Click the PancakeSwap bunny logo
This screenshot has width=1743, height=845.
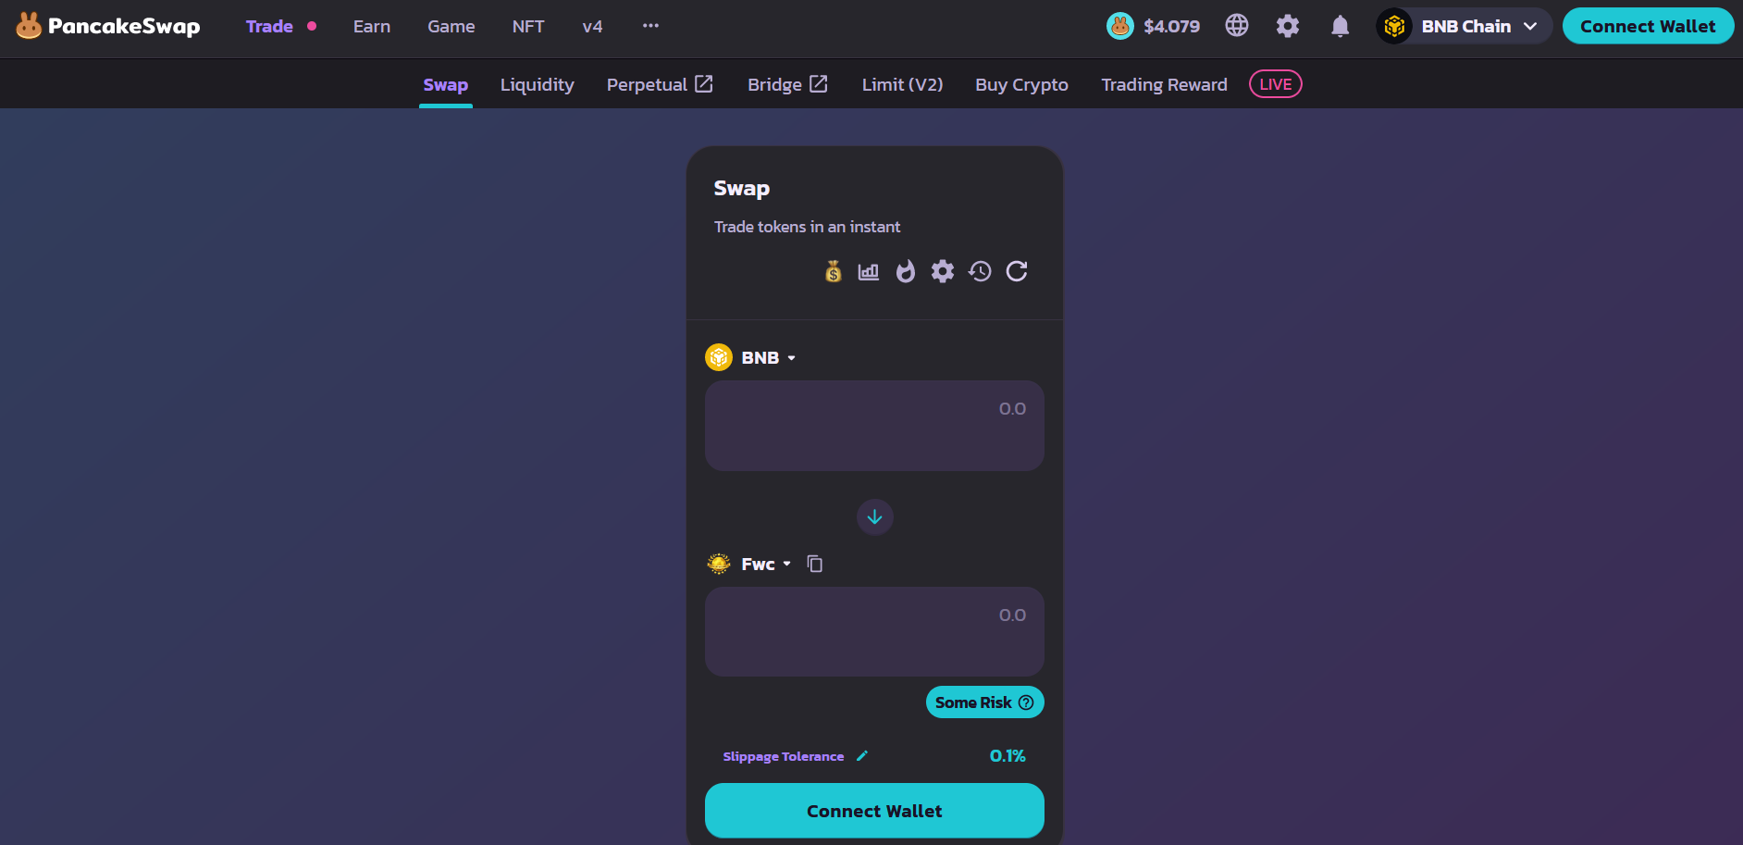29,26
